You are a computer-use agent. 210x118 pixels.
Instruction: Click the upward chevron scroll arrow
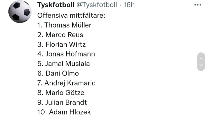click(201, 59)
